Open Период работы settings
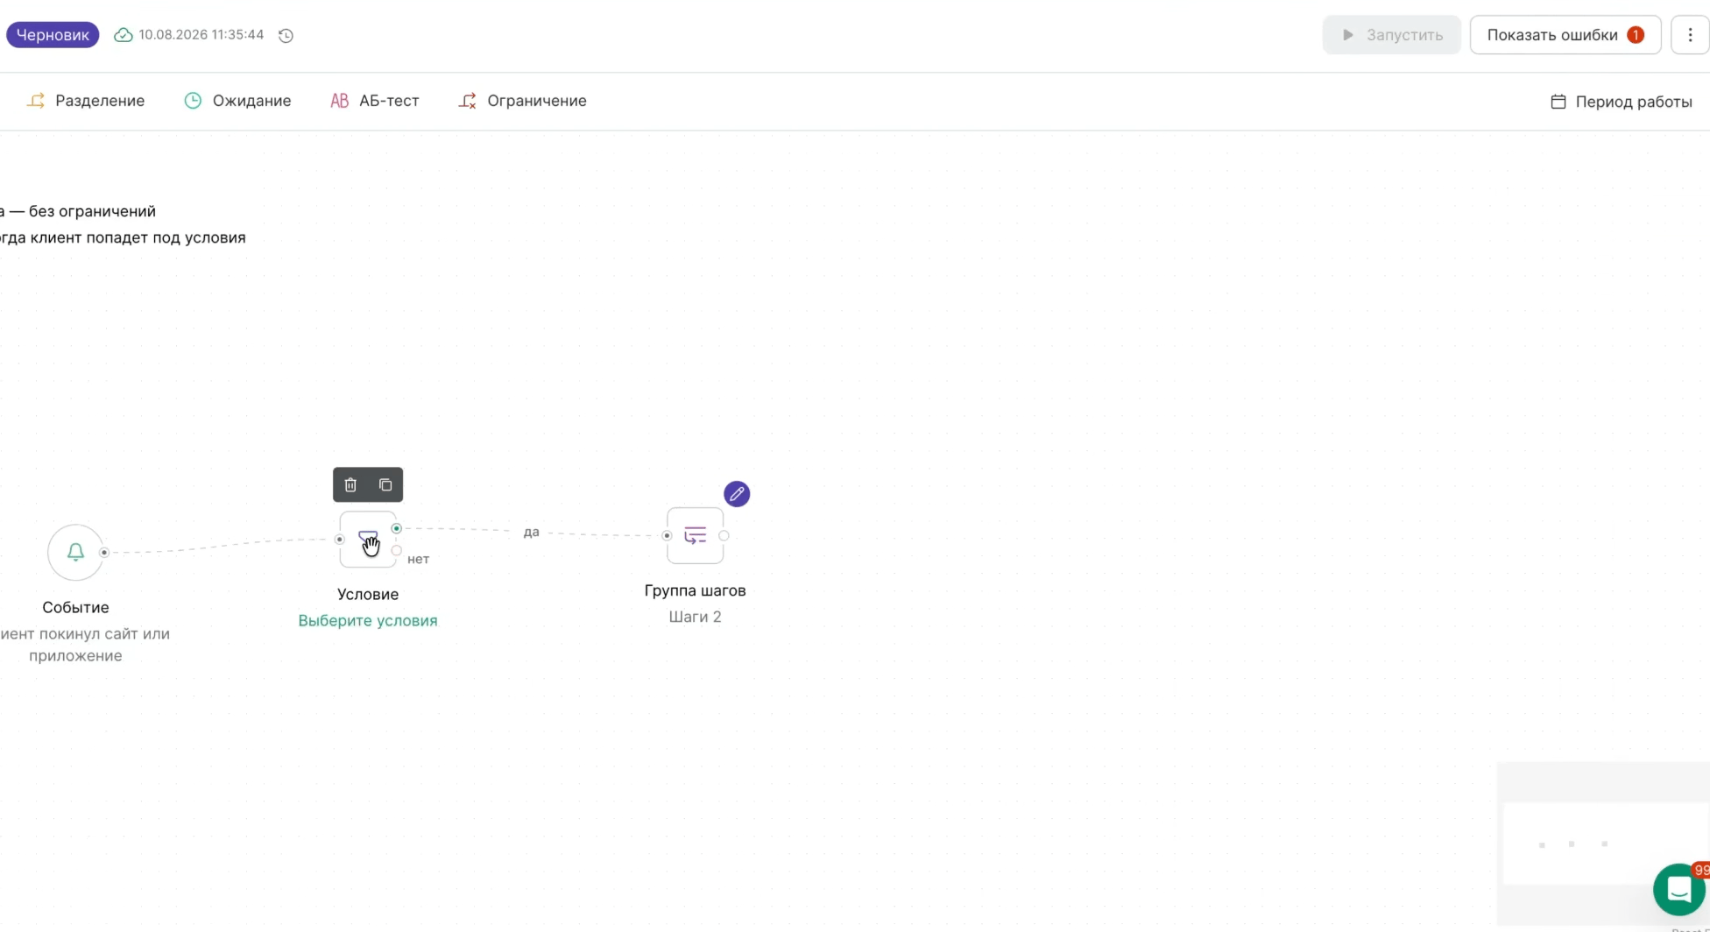 pyautogui.click(x=1622, y=102)
